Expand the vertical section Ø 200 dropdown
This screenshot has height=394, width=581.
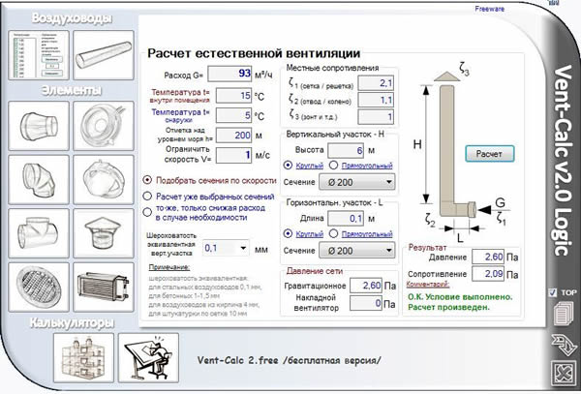(357, 182)
